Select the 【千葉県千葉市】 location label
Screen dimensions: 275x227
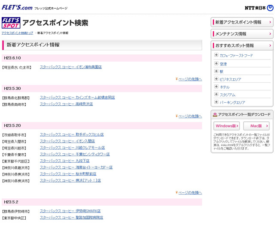tap(14, 155)
